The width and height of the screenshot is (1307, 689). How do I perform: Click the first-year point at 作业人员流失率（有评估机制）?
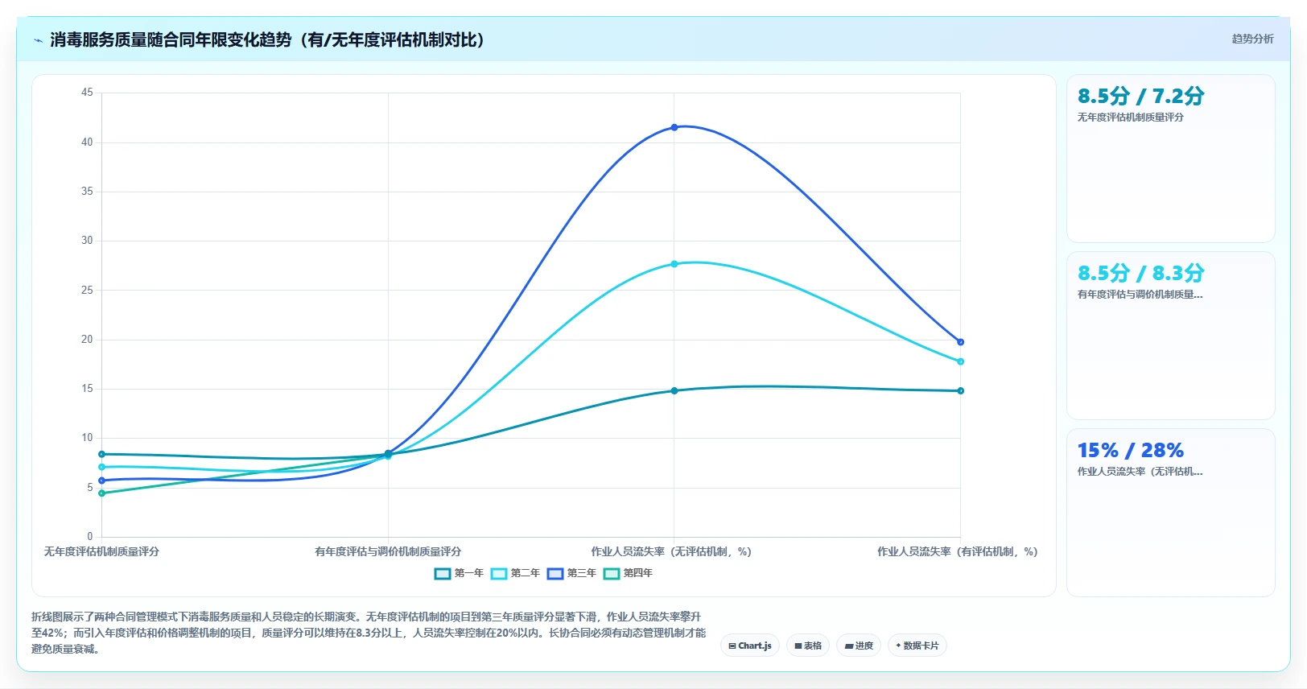[960, 391]
